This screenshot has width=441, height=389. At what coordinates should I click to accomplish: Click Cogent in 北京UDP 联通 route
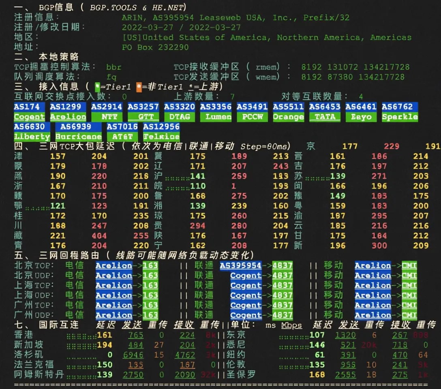click(246, 276)
